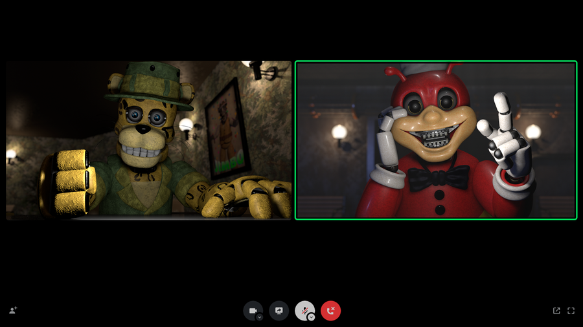The image size is (583, 327).
Task: Enter full screen mode
Action: [x=571, y=311]
